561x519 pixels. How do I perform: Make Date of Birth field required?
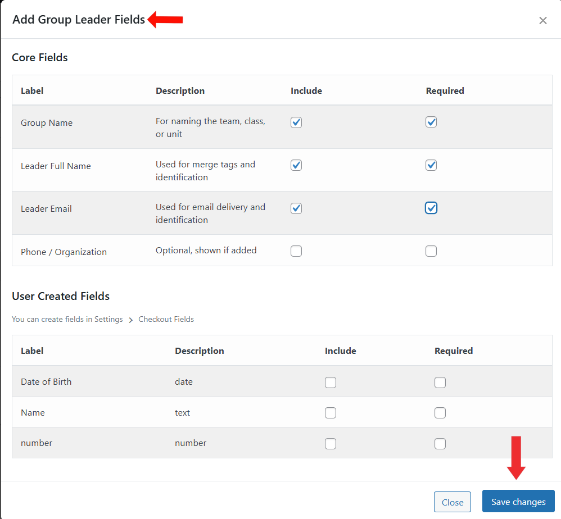click(440, 383)
